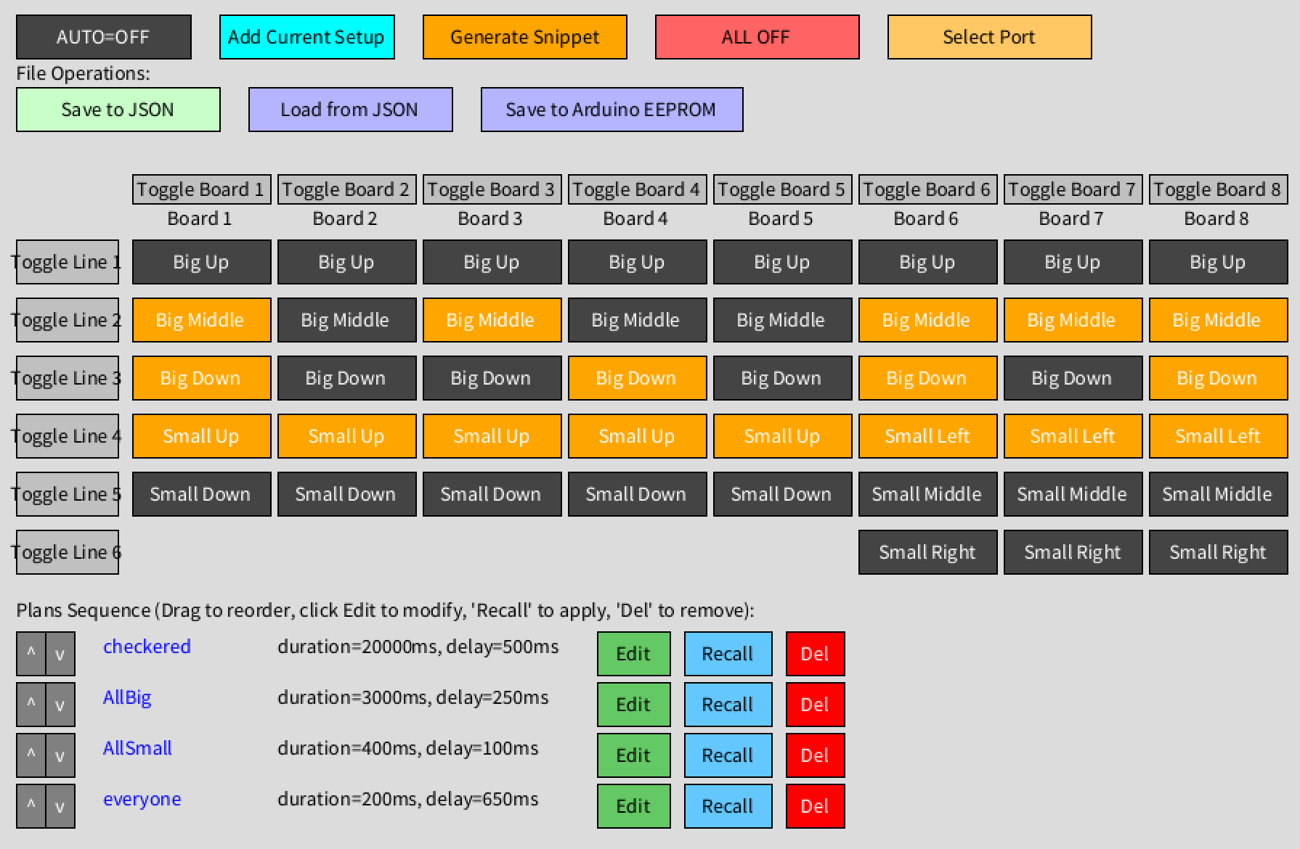
Task: Edit the AllBig plan
Action: click(633, 704)
